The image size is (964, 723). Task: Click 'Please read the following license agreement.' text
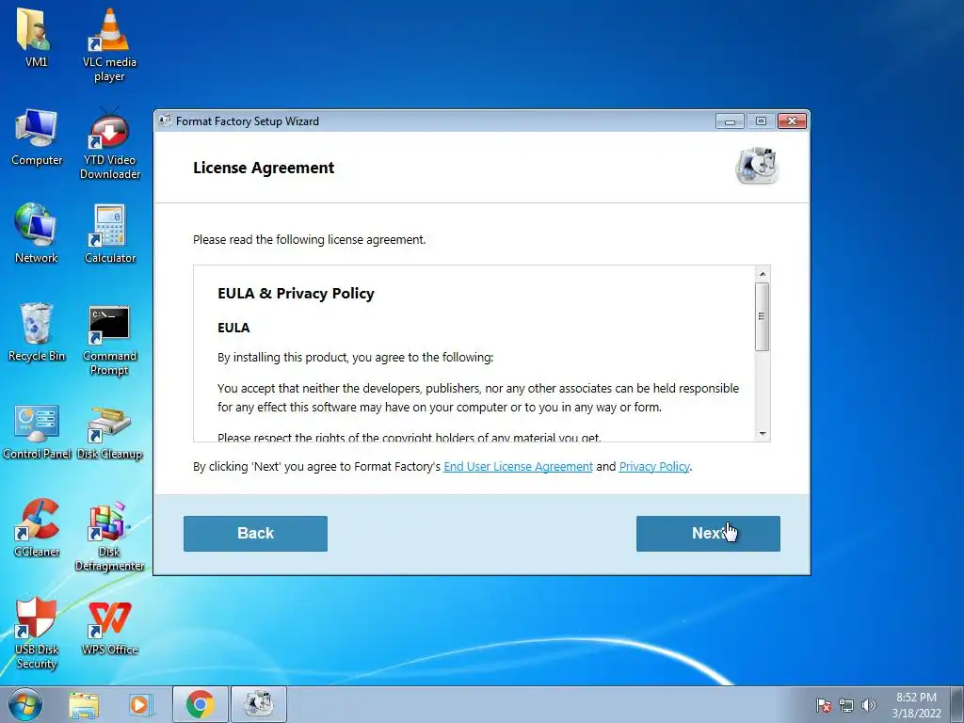coord(309,240)
